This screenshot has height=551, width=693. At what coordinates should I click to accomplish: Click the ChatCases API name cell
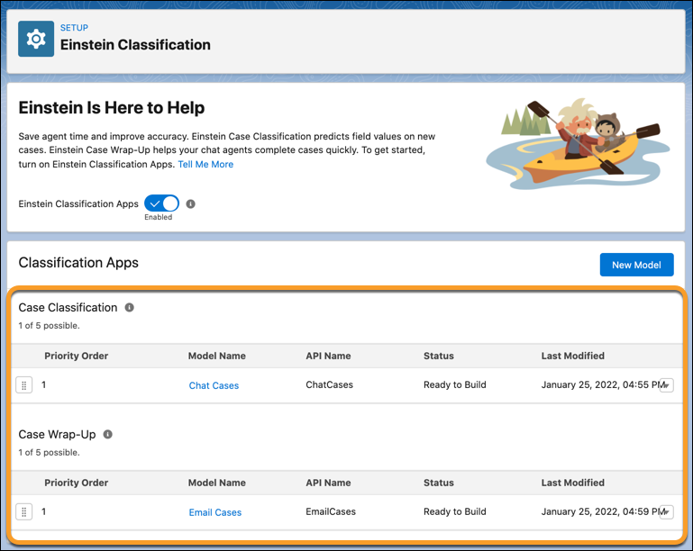tap(329, 385)
